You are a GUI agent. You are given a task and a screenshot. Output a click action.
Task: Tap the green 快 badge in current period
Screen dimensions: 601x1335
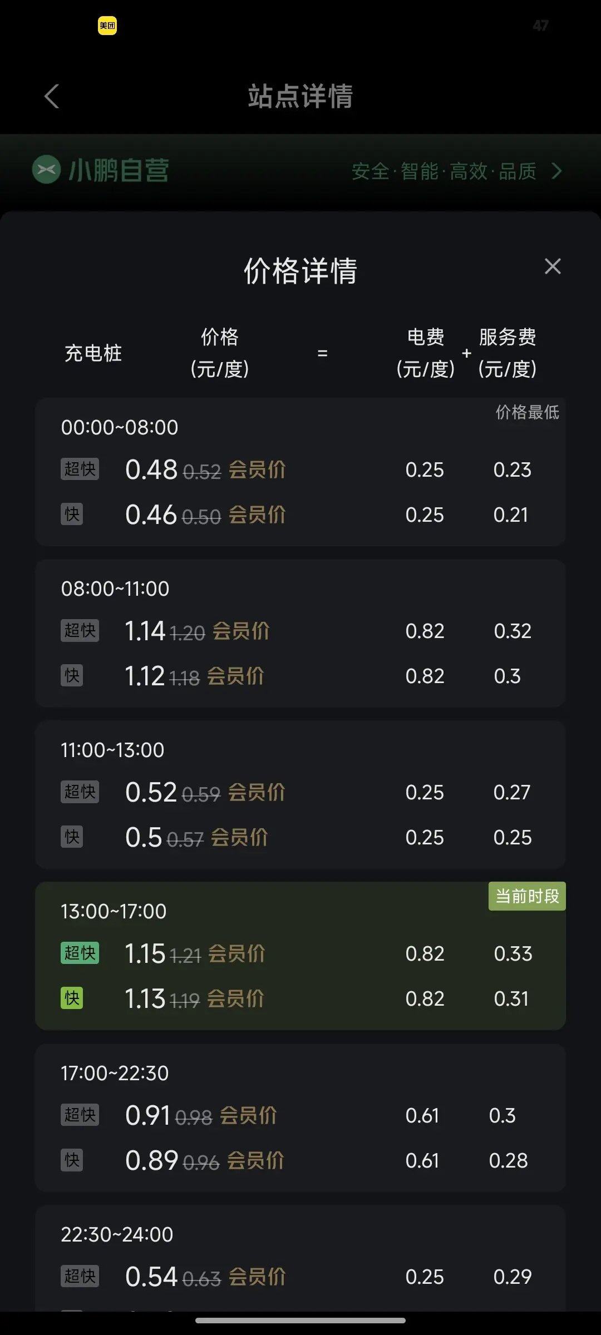[72, 998]
